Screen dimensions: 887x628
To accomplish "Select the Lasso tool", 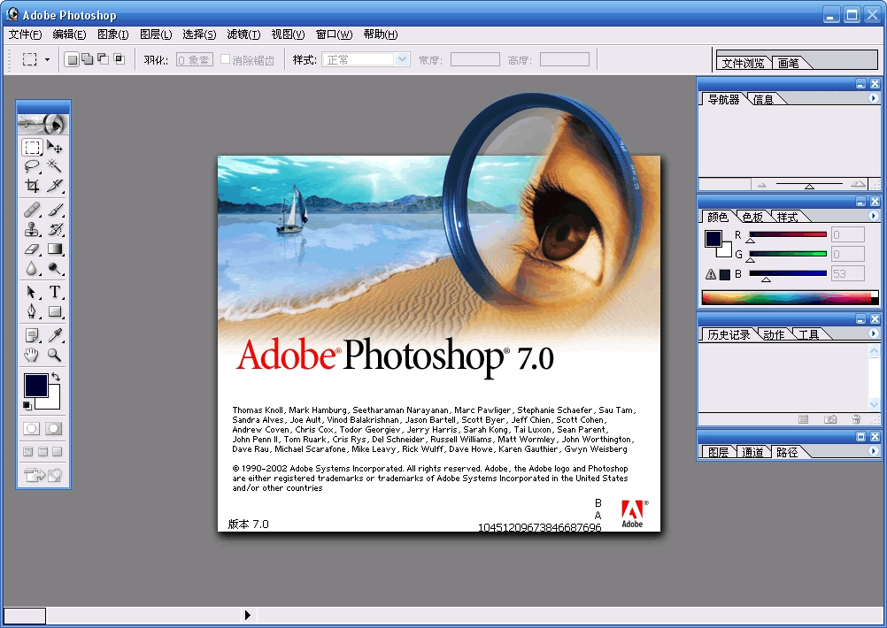I will click(32, 166).
